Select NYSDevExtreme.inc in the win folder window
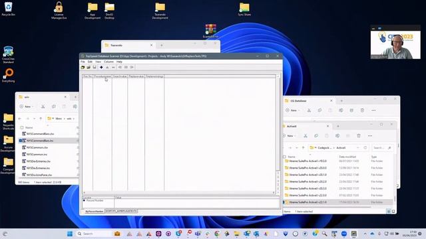 [38, 168]
